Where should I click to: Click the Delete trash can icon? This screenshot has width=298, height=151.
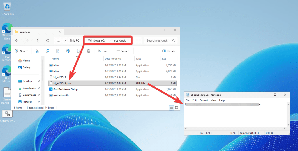[89, 51]
